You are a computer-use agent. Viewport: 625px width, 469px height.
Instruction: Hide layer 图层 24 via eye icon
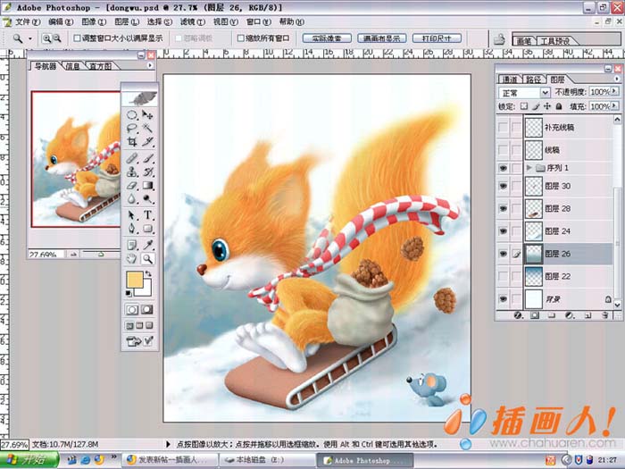(503, 230)
